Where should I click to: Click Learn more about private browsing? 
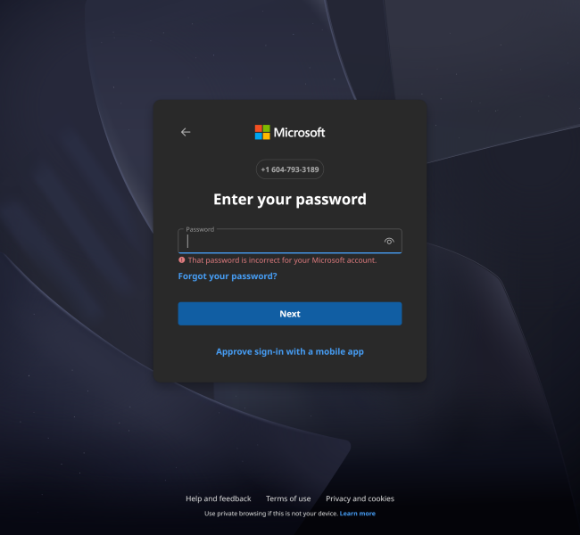(357, 514)
